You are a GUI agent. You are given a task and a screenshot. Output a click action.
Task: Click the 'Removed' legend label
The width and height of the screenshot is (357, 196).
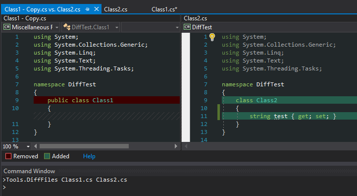26,156
